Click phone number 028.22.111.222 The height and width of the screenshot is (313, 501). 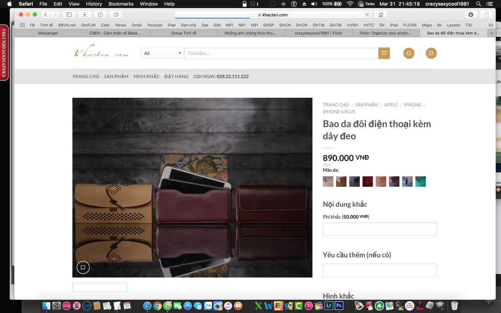click(232, 76)
